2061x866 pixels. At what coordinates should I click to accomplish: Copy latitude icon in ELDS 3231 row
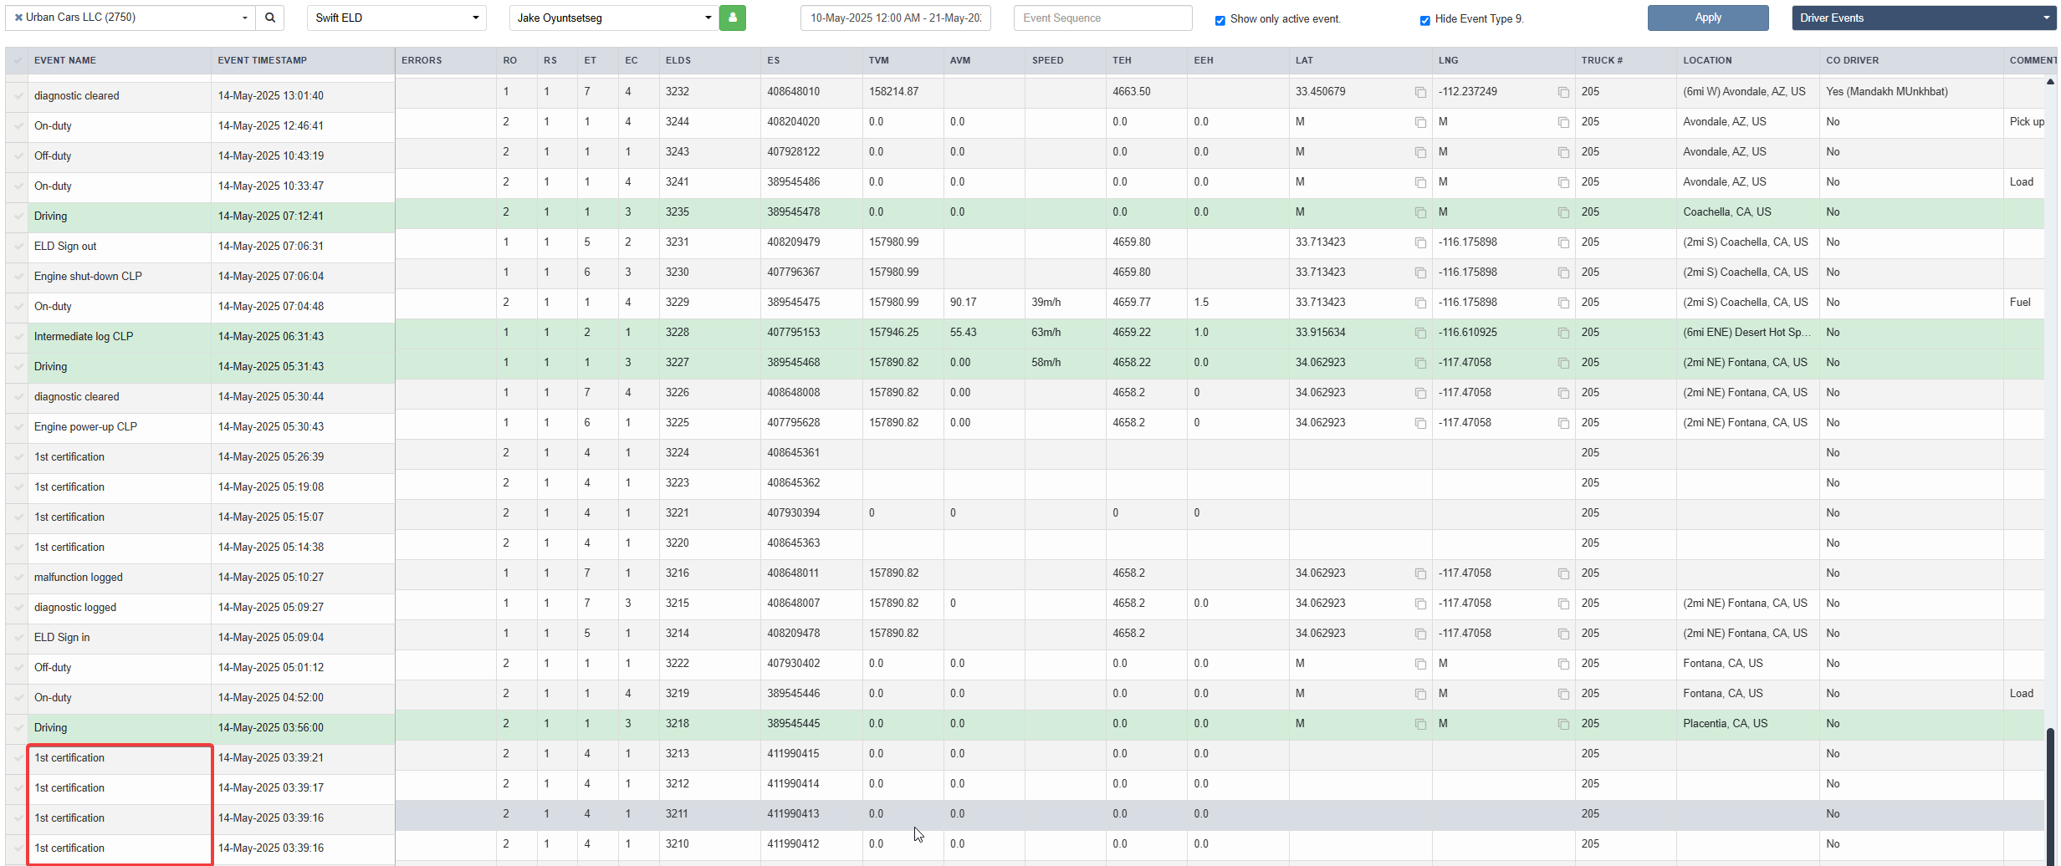1420,242
